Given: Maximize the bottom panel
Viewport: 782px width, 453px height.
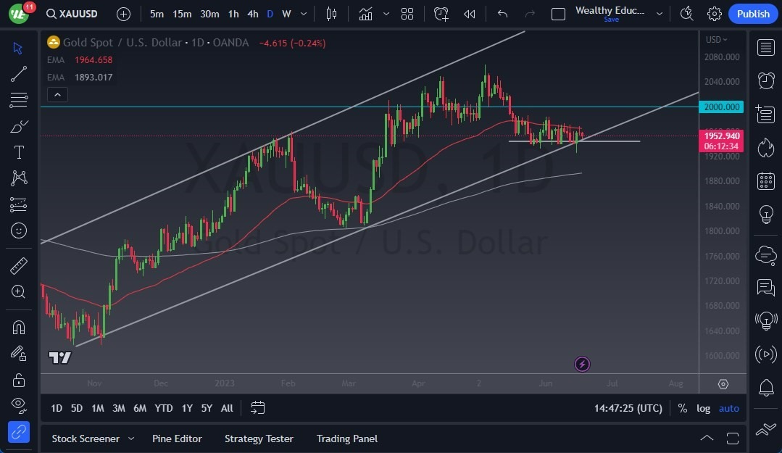Looking at the screenshot, I should (x=733, y=439).
